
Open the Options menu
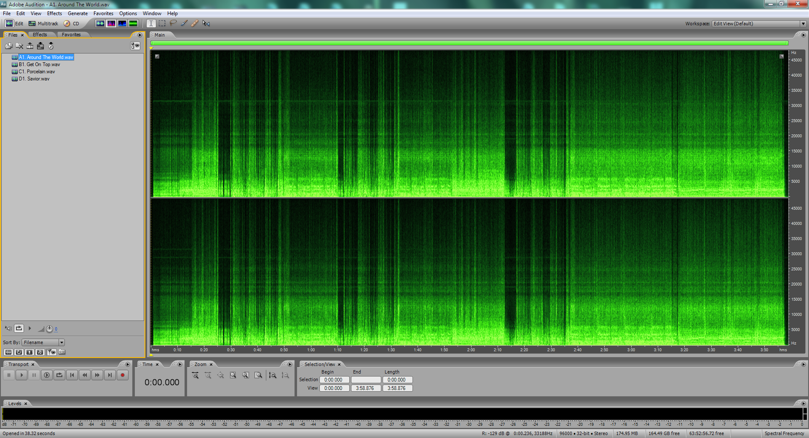pos(128,13)
